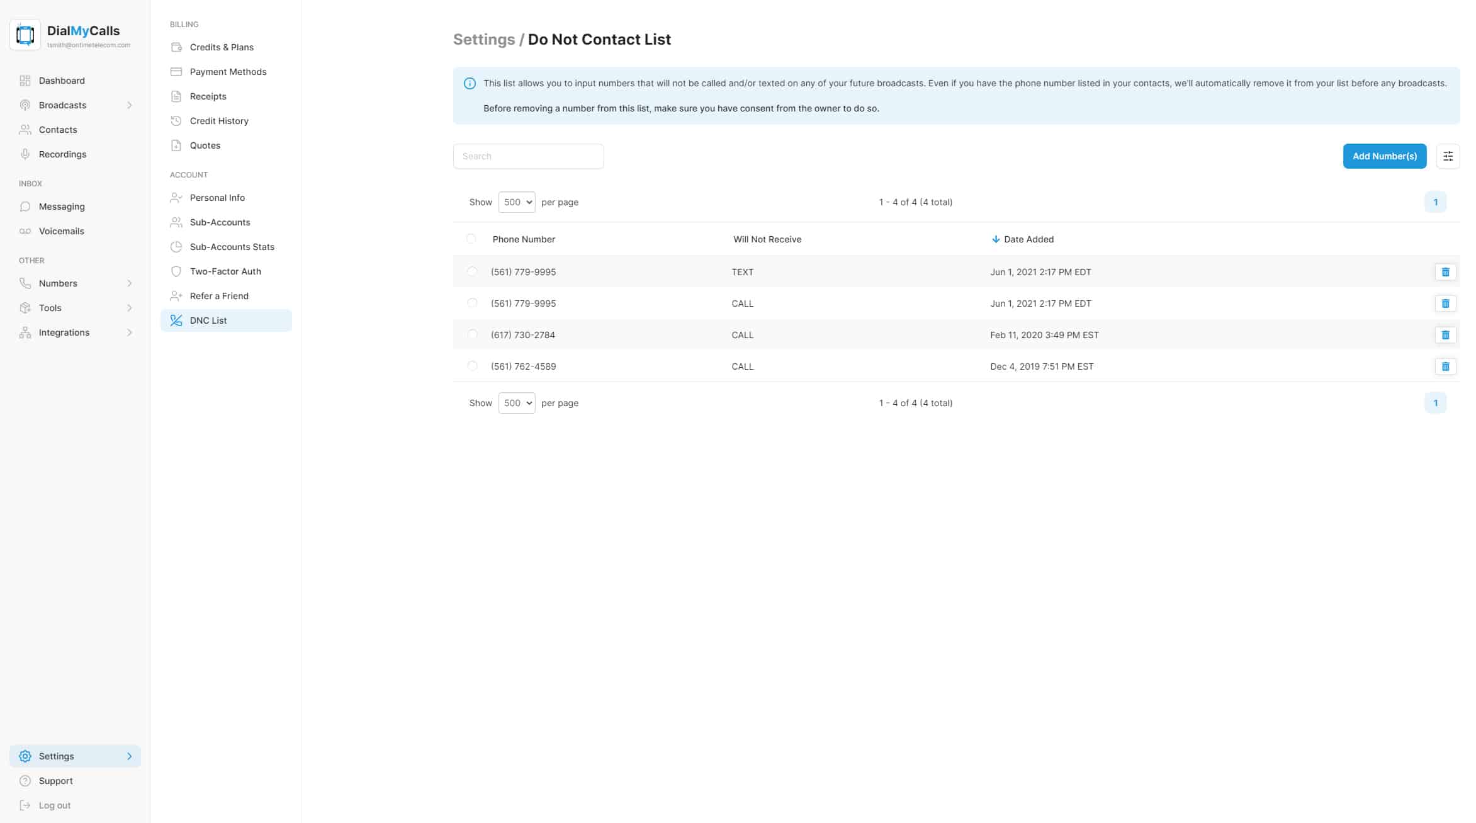
Task: Click trash icon for (561) 779-9995 CALL row
Action: point(1445,304)
